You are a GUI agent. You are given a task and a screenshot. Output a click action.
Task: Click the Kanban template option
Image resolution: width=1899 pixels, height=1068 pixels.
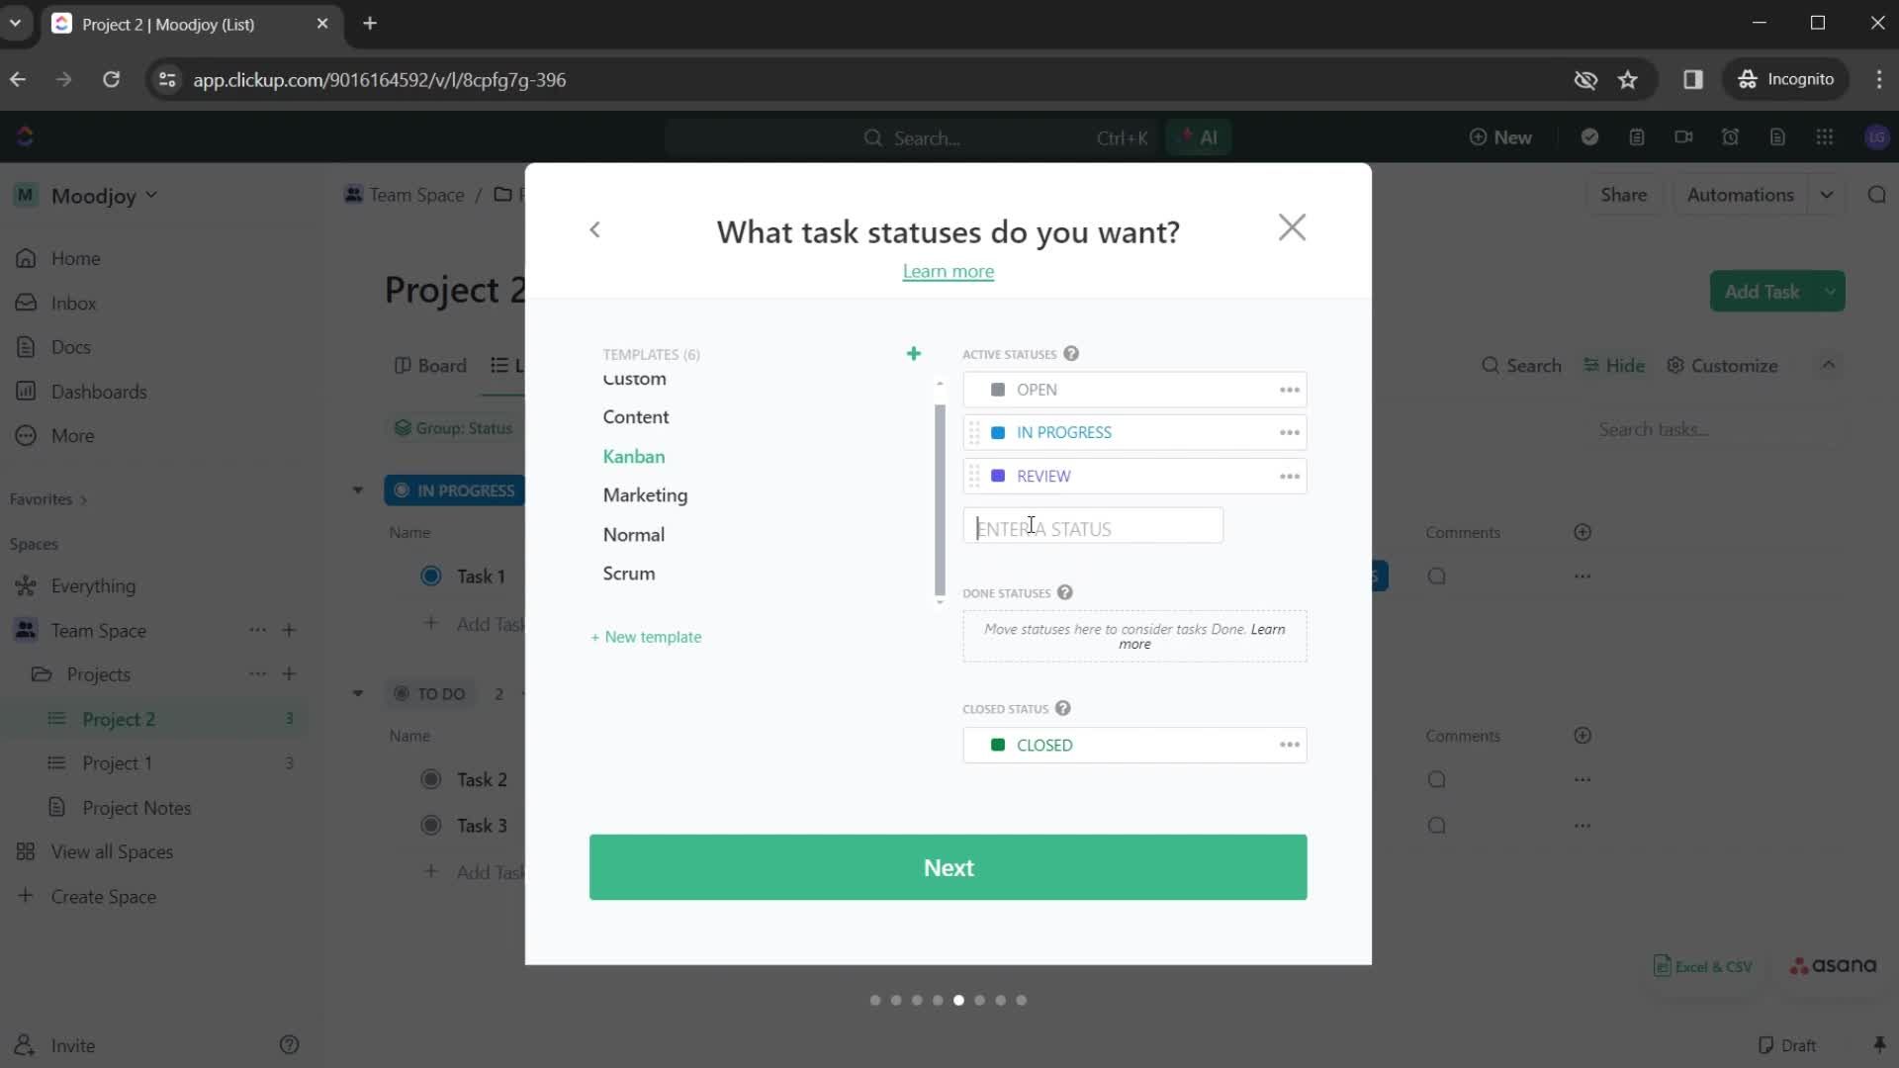pos(633,457)
